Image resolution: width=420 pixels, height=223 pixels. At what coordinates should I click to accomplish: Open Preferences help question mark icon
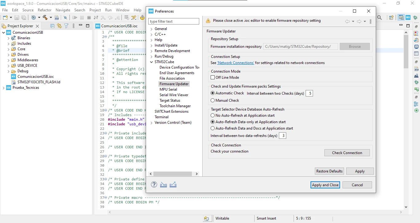coord(154,185)
